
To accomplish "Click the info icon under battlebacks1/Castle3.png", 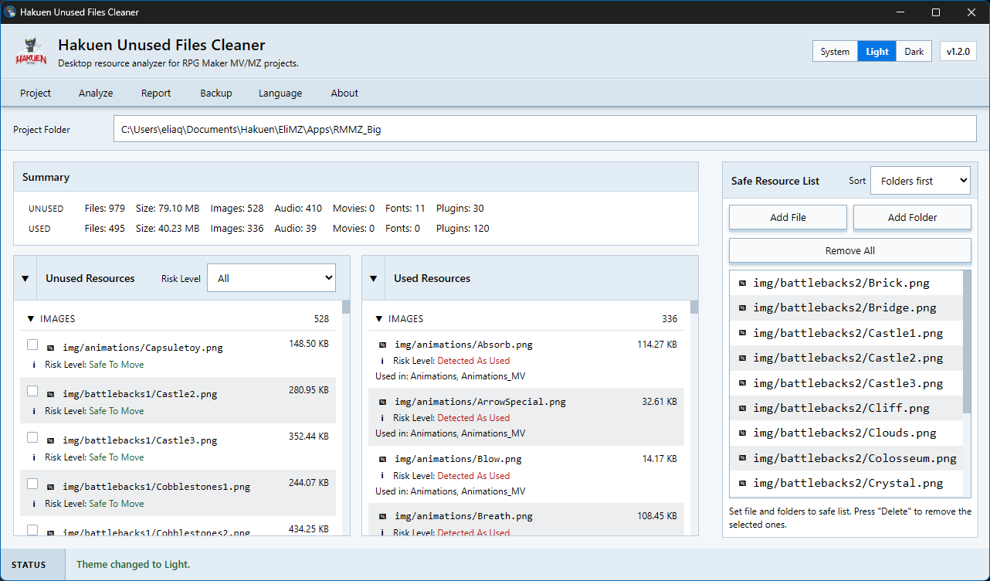I will [x=34, y=457].
